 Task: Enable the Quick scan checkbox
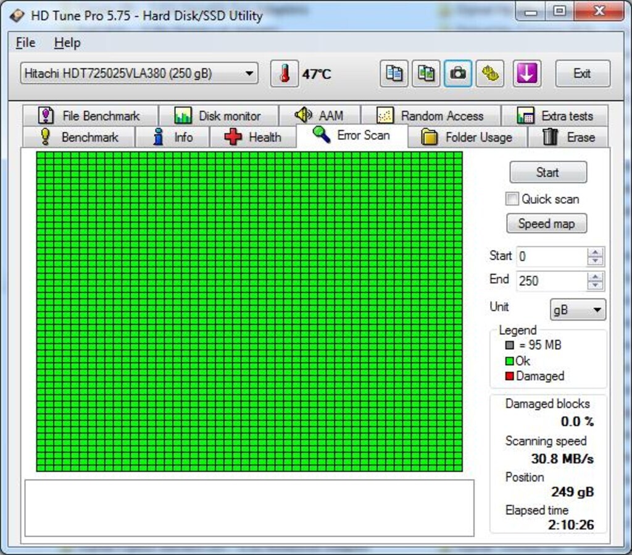(x=512, y=199)
